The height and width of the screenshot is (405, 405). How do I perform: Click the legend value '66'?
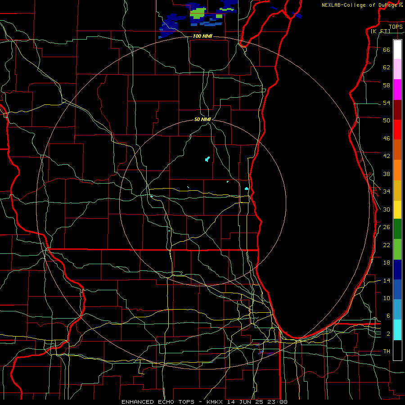coord(387,49)
